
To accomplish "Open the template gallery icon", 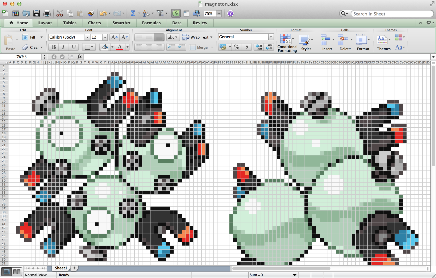I will click(16, 13).
